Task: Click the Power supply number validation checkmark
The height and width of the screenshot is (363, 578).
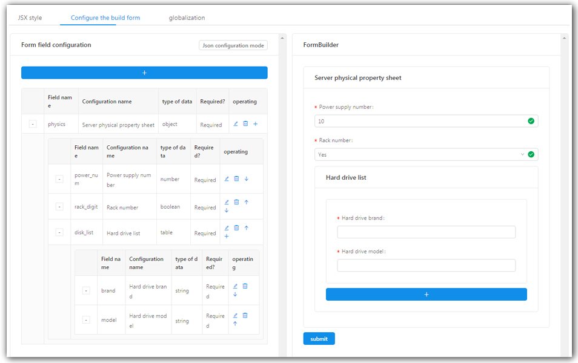Action: click(531, 121)
